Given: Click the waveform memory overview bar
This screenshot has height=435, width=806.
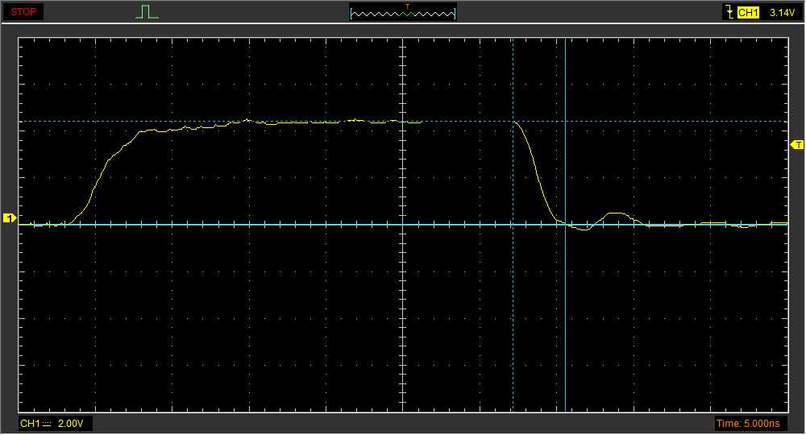Looking at the screenshot, I should (402, 13).
